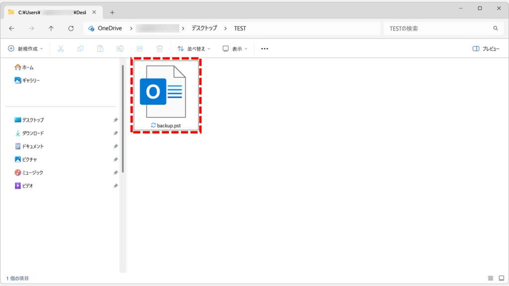Image resolution: width=509 pixels, height=286 pixels.
Task: Delete backup.pst with the trash icon
Action: (159, 48)
